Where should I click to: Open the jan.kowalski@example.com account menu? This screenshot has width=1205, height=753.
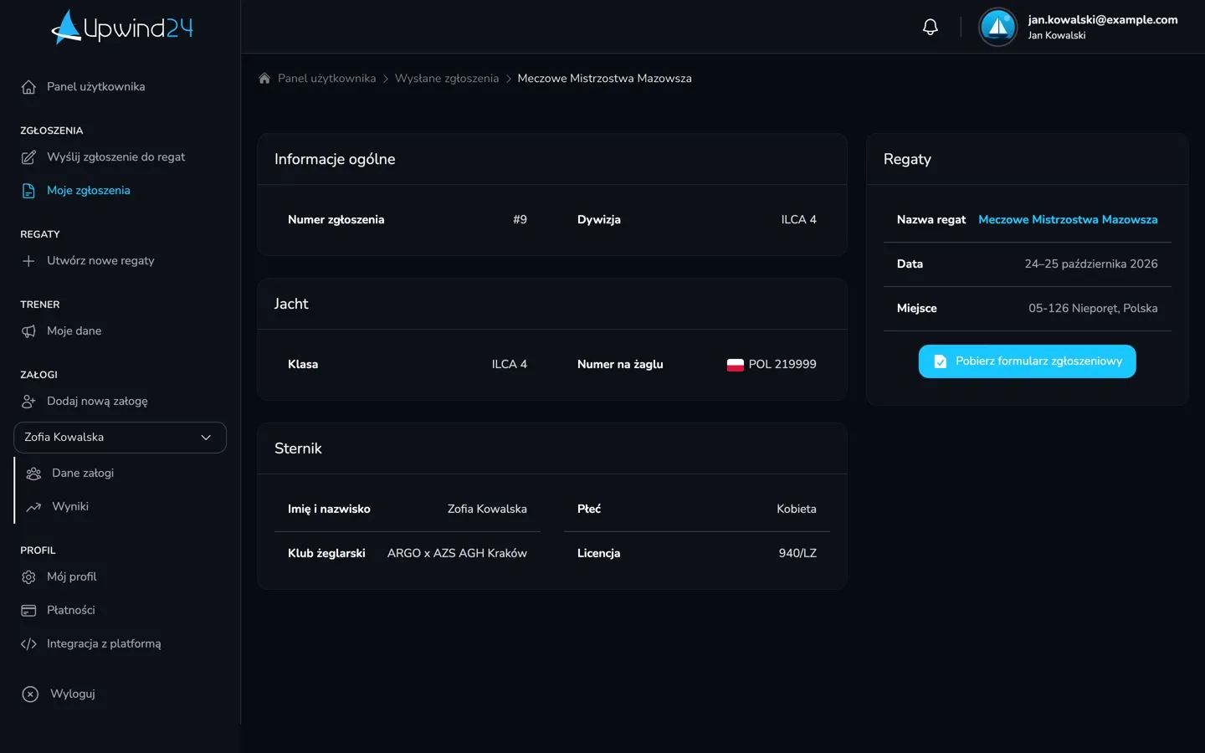point(1102,27)
